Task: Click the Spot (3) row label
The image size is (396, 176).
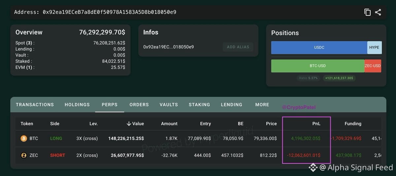Action: point(25,43)
